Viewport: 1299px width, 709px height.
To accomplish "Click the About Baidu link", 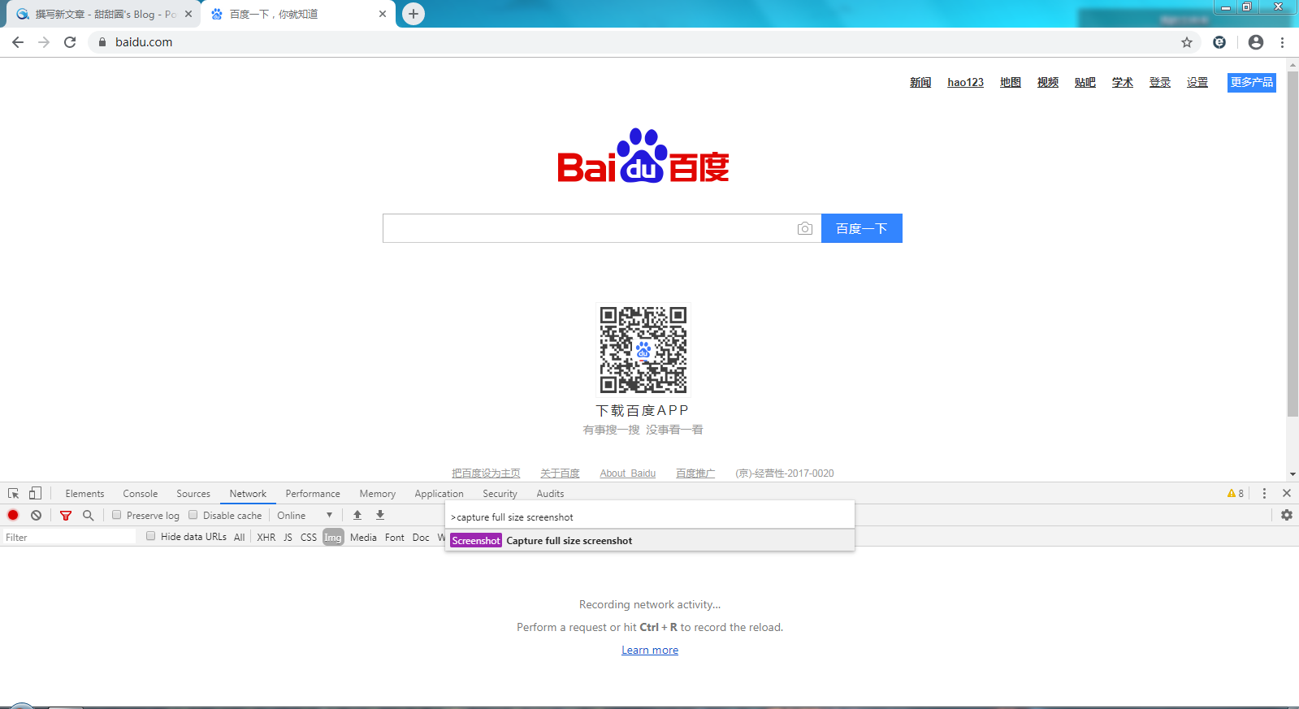I will pos(627,473).
